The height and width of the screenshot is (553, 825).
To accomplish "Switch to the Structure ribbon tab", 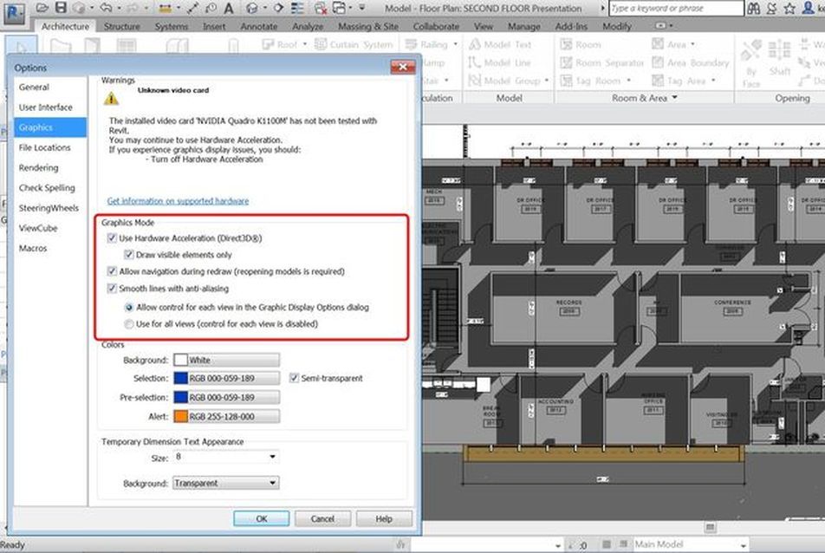I will click(x=121, y=26).
